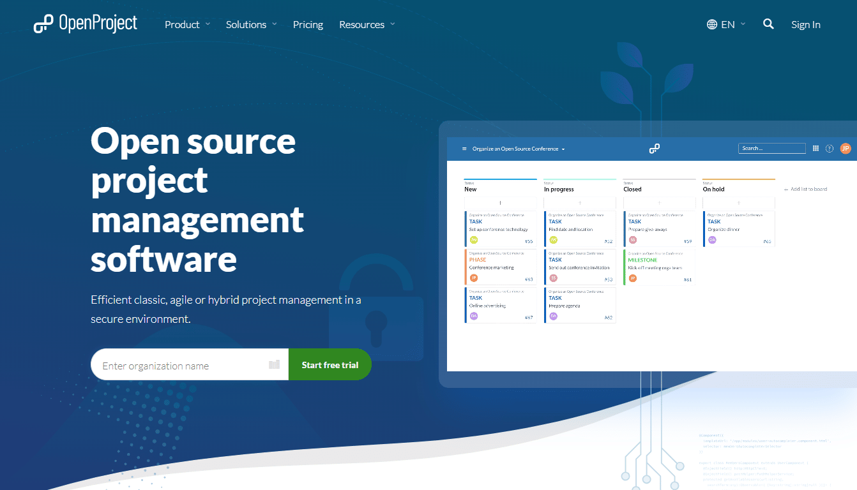Click the On hold column header

coord(713,189)
